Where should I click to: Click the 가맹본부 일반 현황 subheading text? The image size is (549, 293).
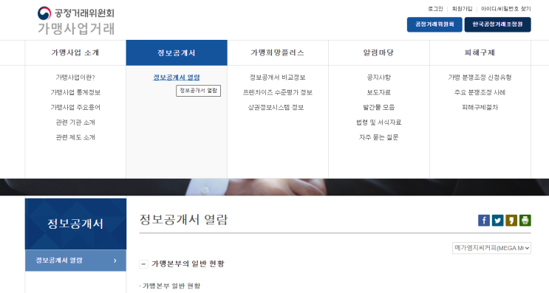click(171, 286)
